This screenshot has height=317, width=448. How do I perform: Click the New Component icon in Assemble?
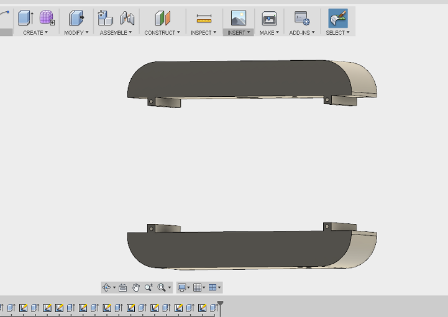tap(105, 18)
